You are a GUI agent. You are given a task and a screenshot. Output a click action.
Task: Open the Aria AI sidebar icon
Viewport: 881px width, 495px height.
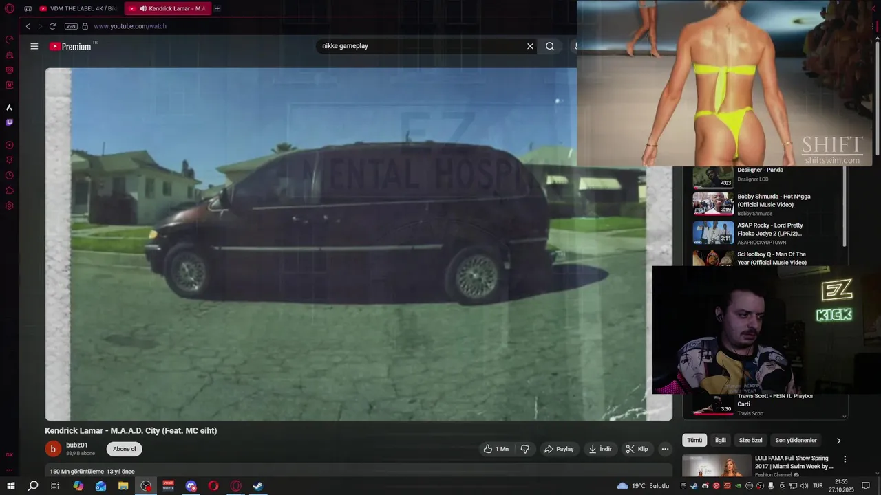tap(10, 107)
